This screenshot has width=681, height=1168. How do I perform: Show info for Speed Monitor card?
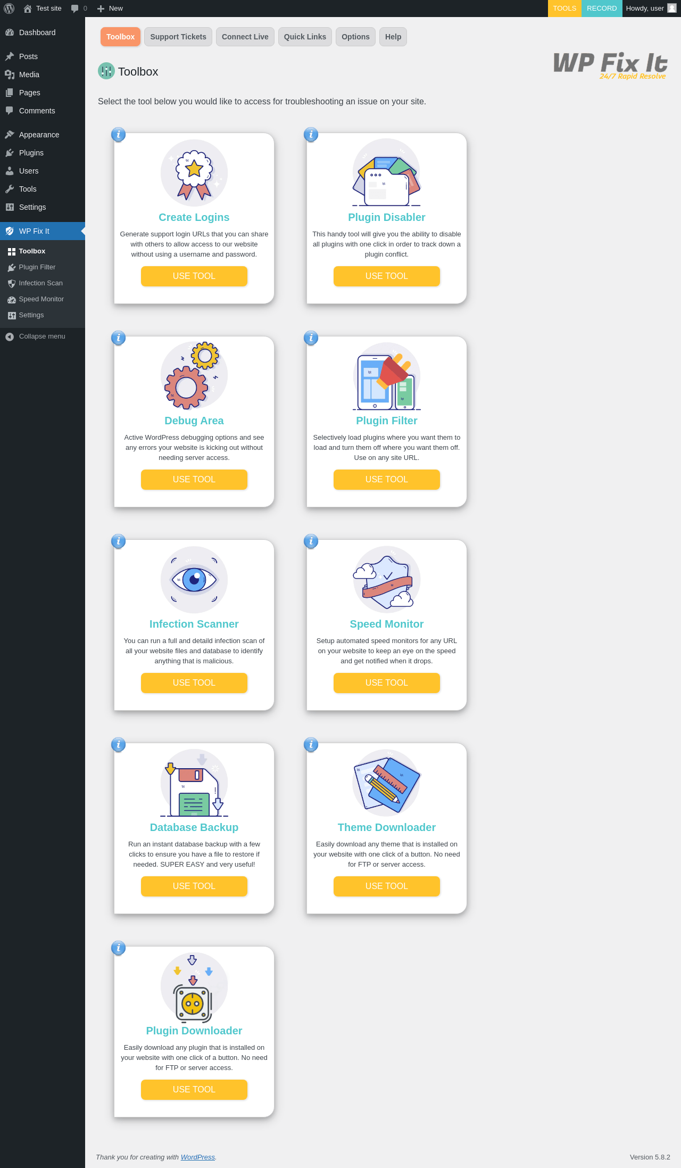click(311, 541)
